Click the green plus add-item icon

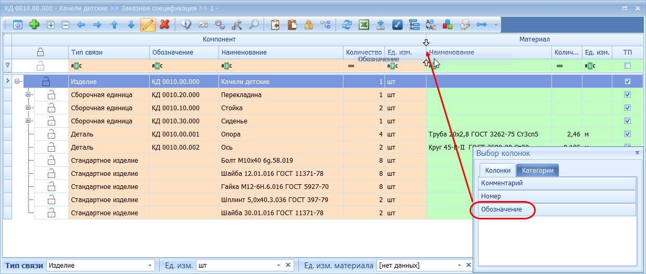tap(34, 24)
